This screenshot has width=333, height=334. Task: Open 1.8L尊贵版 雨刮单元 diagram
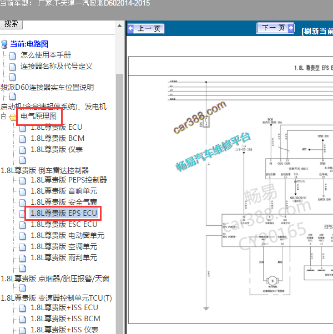[x=64, y=257]
